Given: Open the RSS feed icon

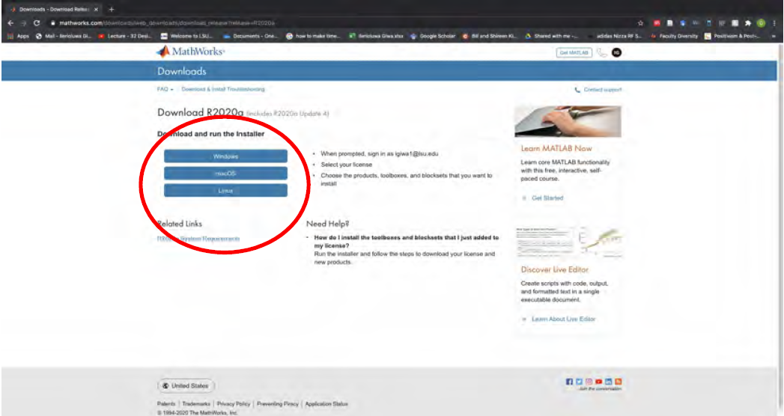Looking at the screenshot, I should [x=619, y=382].
